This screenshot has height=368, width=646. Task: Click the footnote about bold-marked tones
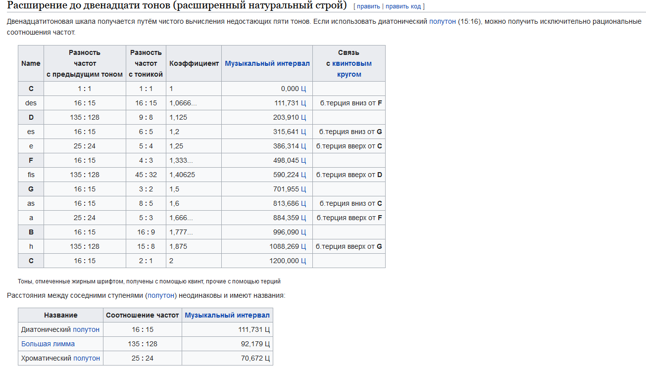[x=149, y=281]
